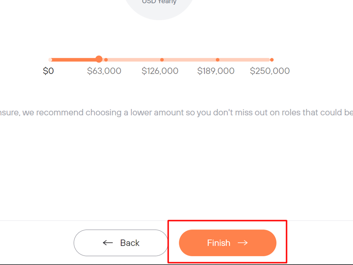The width and height of the screenshot is (353, 265).
Task: Click the orange slider handle dot
Action: (98, 59)
